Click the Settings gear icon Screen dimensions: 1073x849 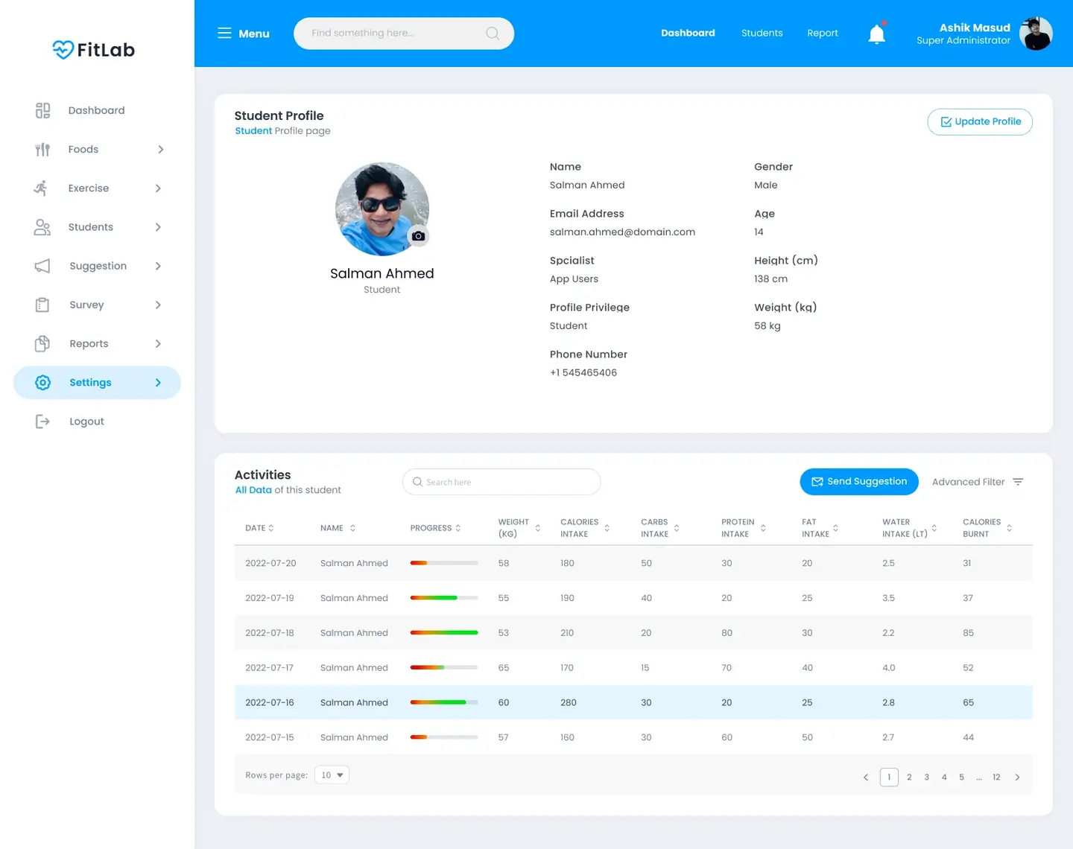[43, 383]
